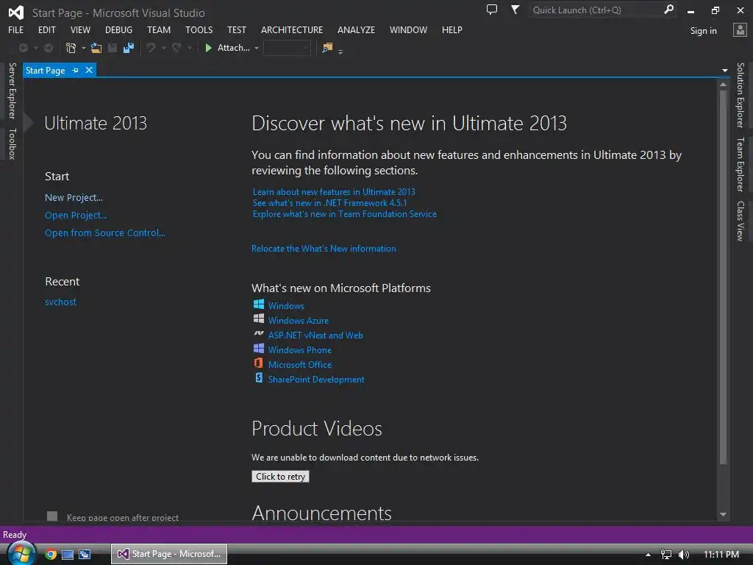
Task: Open the recent project svchost
Action: [60, 302]
